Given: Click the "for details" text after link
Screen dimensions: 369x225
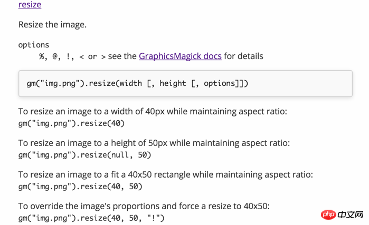Looking at the screenshot, I should point(243,56).
